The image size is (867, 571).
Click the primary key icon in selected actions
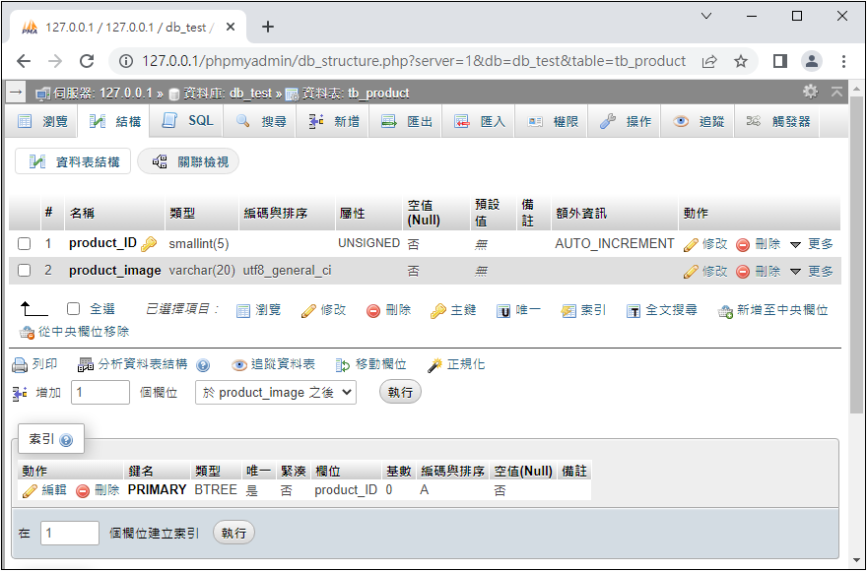438,311
